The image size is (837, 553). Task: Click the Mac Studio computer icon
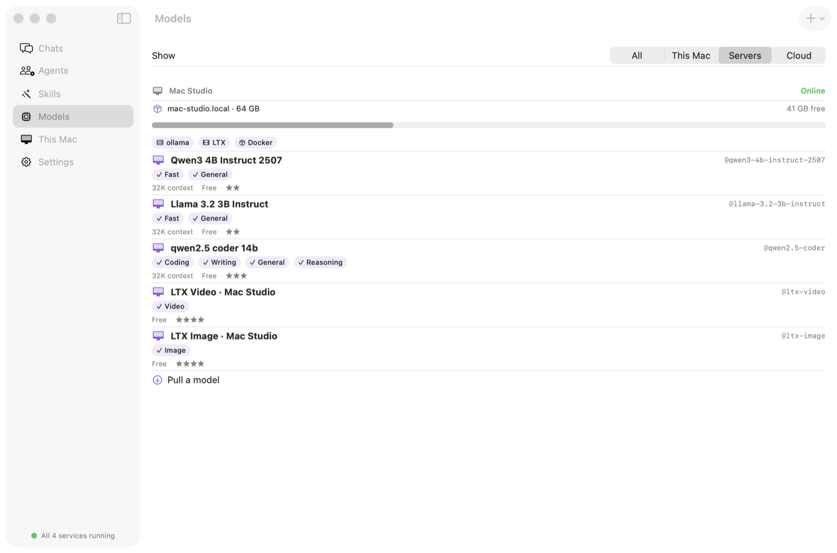pos(157,91)
